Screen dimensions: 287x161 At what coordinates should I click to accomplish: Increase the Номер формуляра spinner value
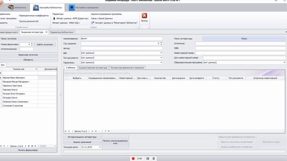(32, 44)
